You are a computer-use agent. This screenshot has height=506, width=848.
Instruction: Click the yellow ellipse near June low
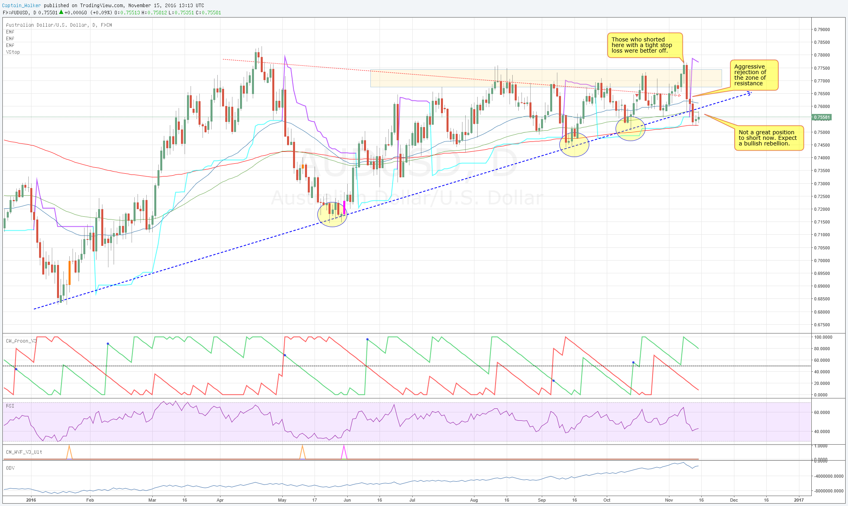click(333, 214)
